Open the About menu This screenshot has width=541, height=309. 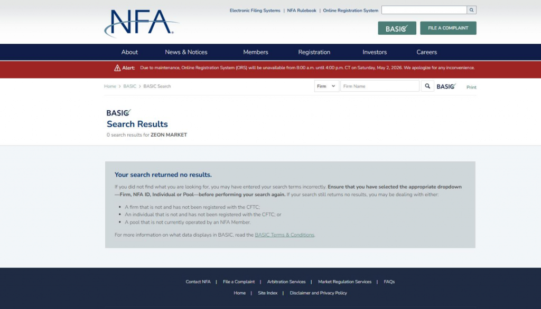point(129,52)
